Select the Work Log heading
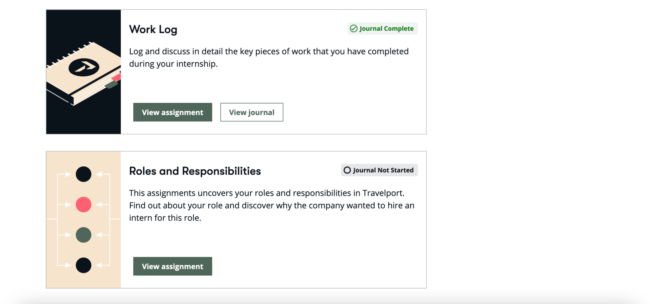Screen dimensions: 650x304 pos(153,30)
